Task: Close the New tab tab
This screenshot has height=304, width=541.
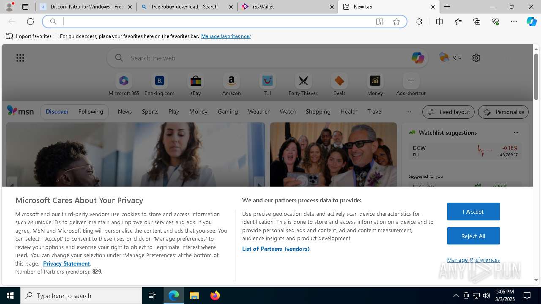Action: 433,7
